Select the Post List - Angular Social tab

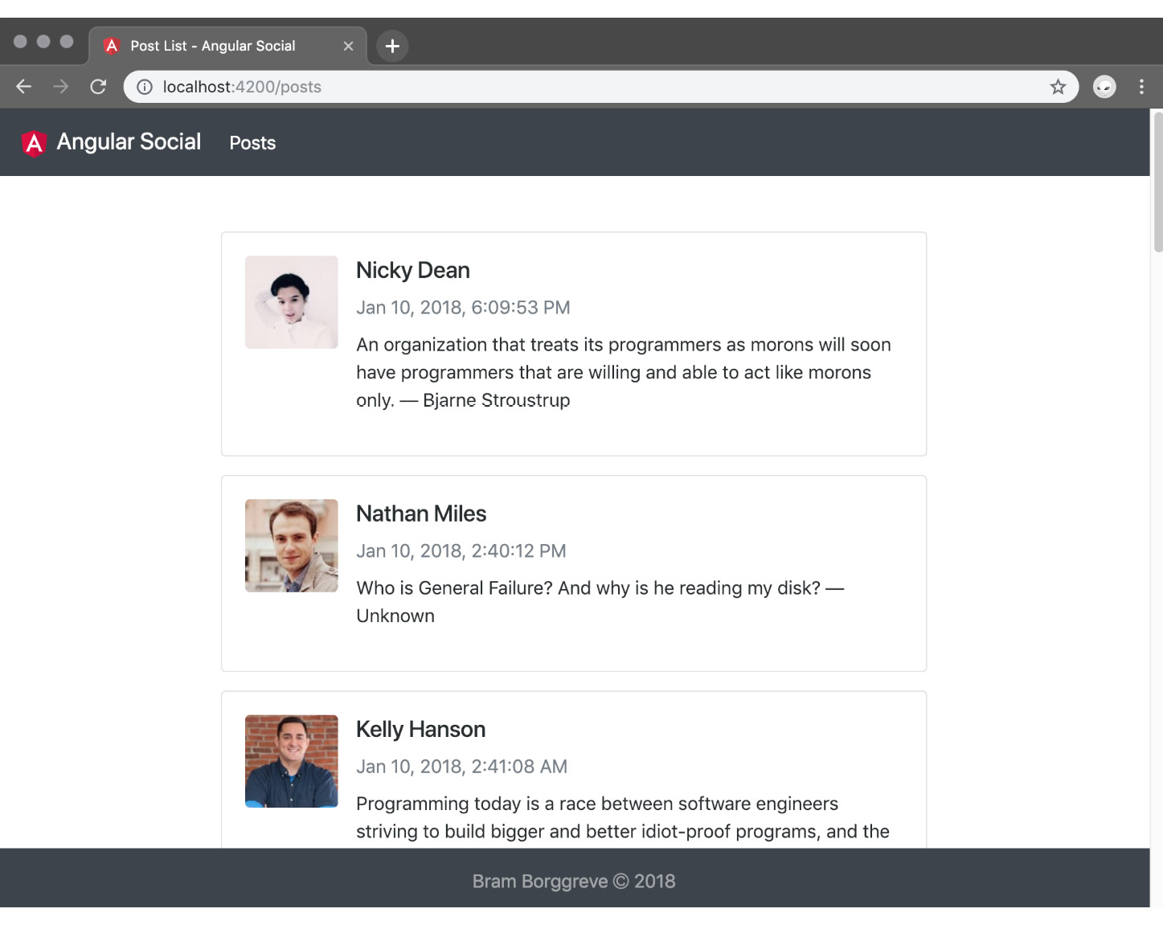(228, 46)
